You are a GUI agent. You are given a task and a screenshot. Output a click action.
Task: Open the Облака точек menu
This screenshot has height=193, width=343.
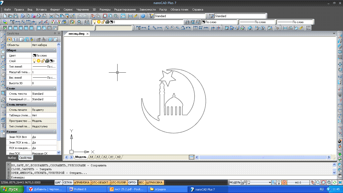(179, 10)
